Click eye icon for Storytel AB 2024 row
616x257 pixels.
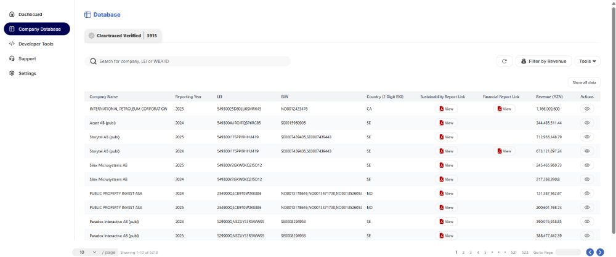pyautogui.click(x=587, y=151)
